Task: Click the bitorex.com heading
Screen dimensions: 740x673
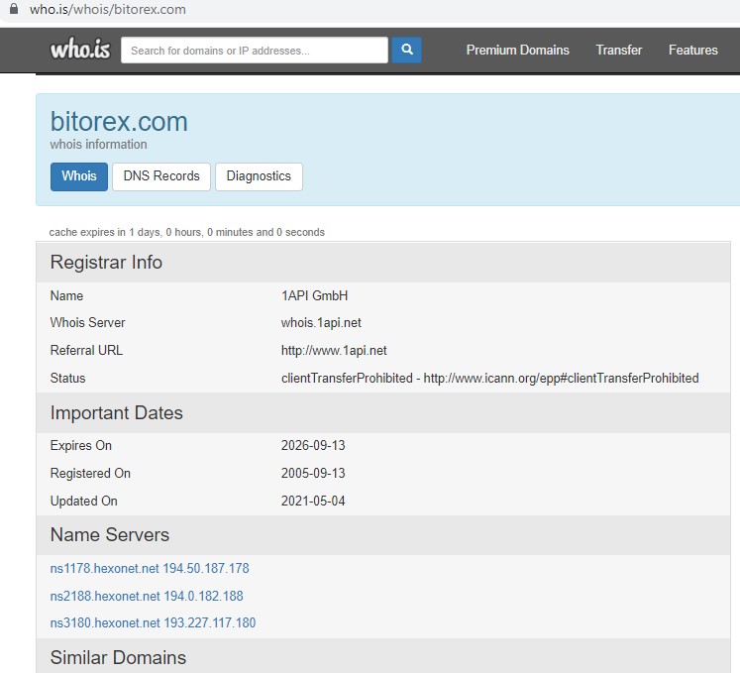Action: click(119, 121)
